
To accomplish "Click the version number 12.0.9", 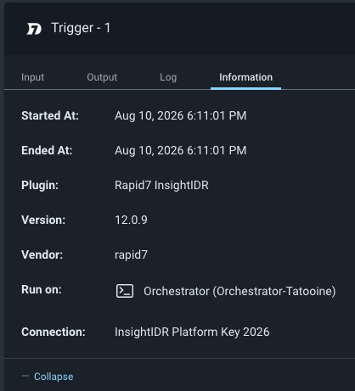I will click(x=131, y=220).
